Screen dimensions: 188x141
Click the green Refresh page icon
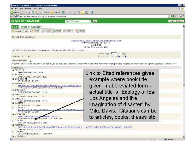[x=32, y=12]
